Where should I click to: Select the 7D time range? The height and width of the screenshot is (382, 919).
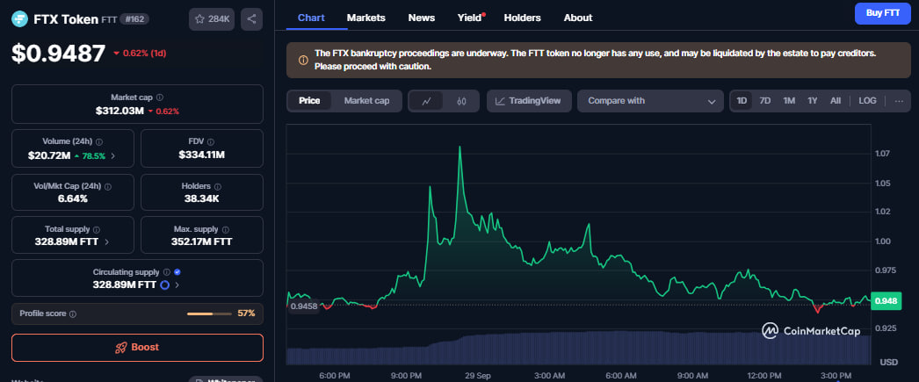[x=765, y=101]
